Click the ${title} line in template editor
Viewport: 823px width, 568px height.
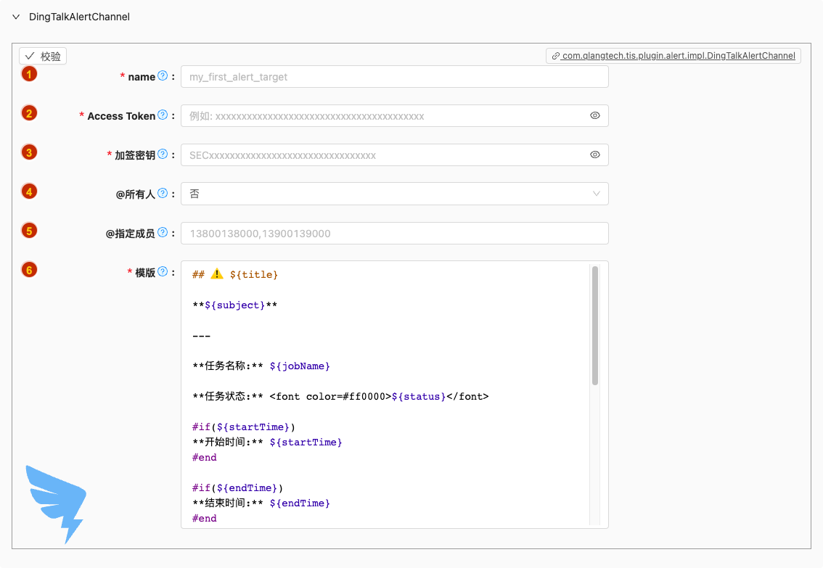pos(253,275)
